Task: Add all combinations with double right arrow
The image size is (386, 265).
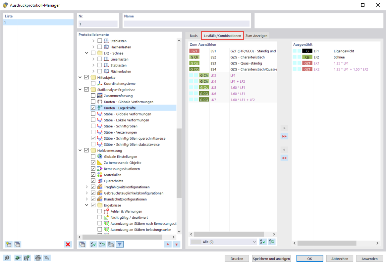Action: click(x=284, y=136)
